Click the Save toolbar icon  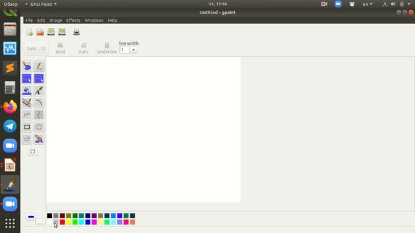(51, 32)
